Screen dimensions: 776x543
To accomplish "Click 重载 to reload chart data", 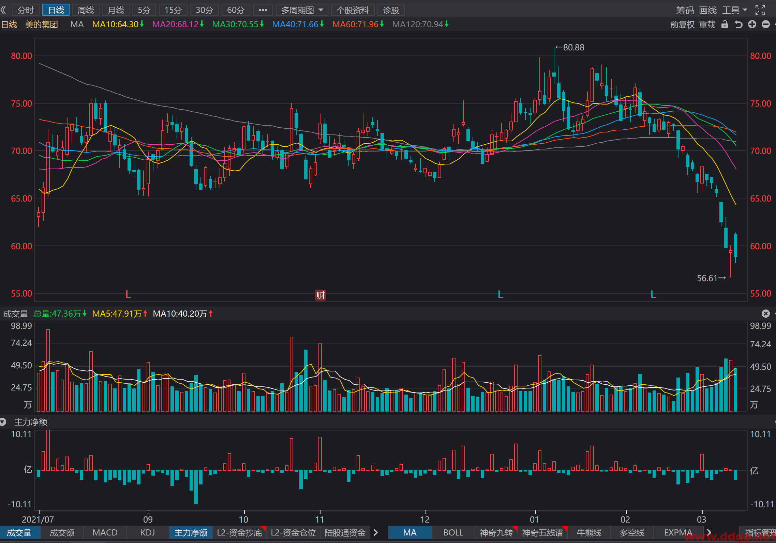I will point(707,25).
